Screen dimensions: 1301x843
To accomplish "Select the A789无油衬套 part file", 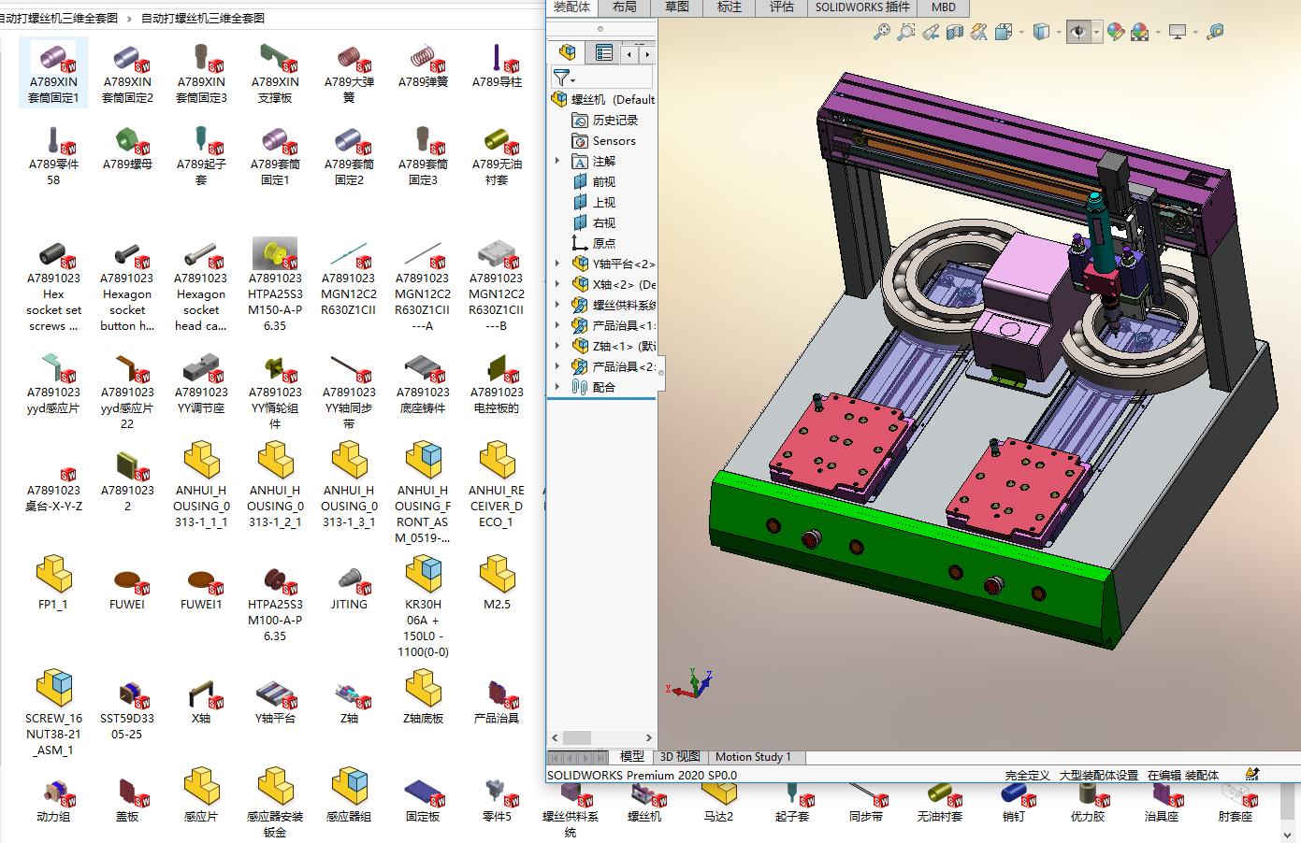I will click(x=497, y=155).
